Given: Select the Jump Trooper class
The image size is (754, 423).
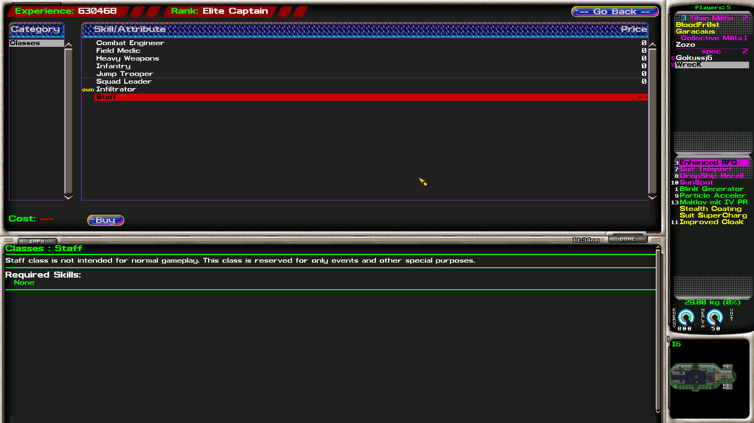Looking at the screenshot, I should point(125,74).
